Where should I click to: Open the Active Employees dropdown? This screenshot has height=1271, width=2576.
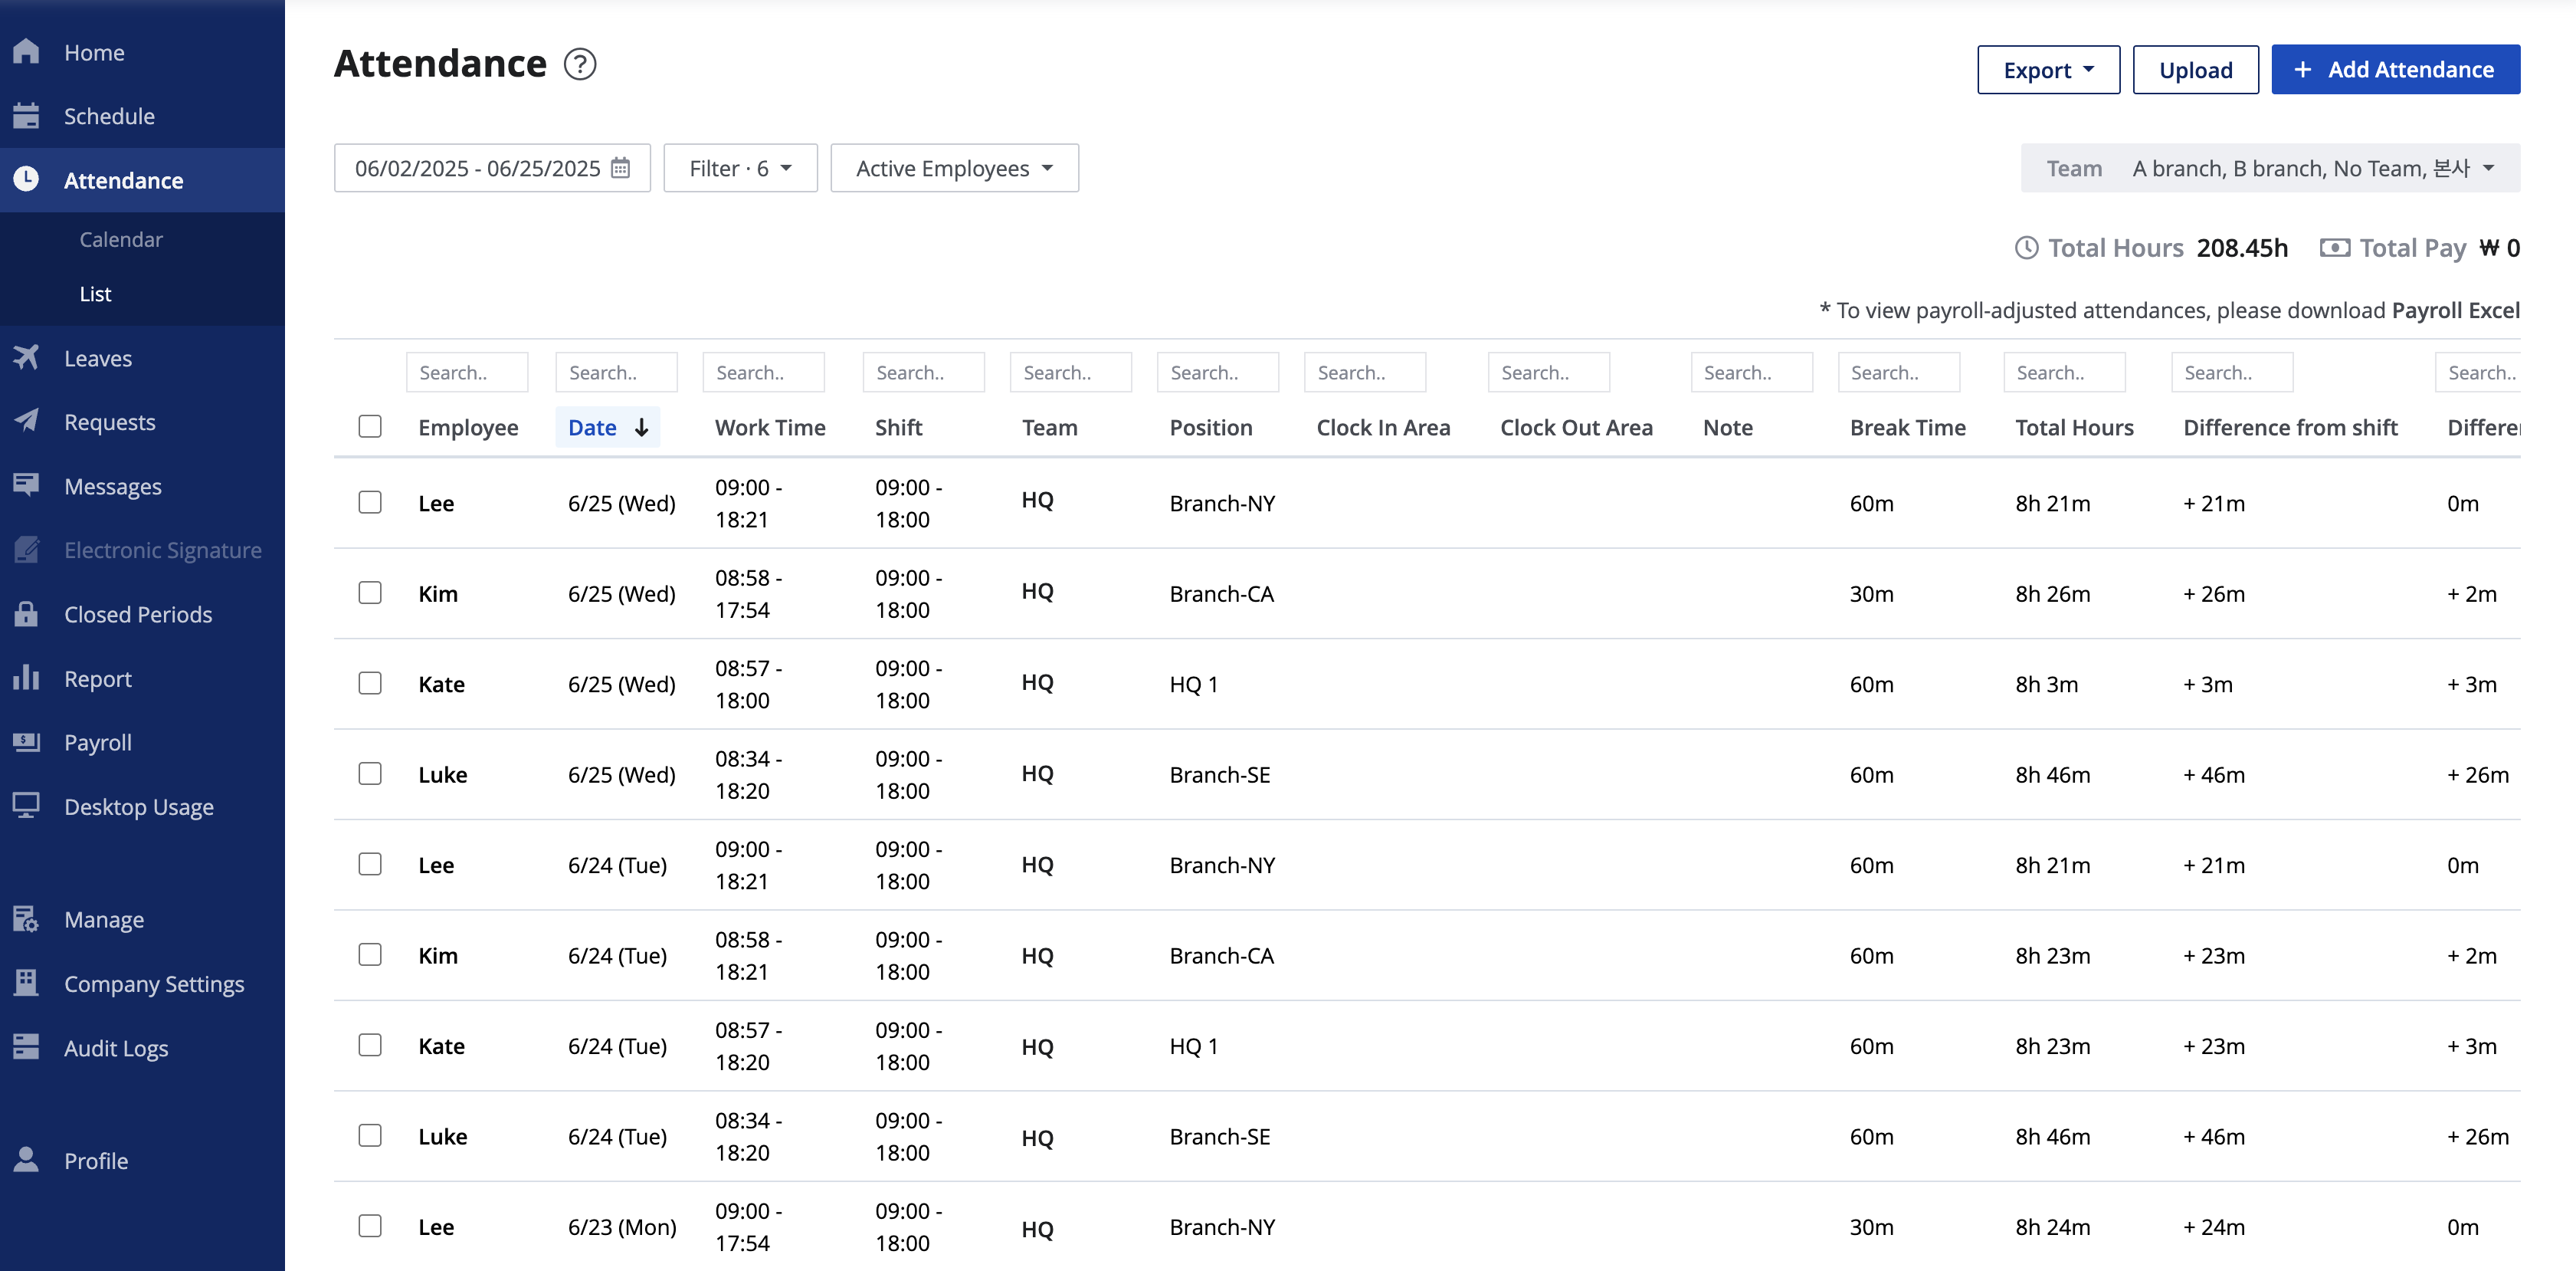[x=954, y=168]
